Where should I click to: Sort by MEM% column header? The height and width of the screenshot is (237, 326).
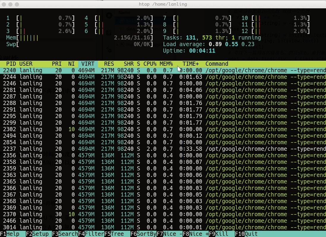coord(166,64)
